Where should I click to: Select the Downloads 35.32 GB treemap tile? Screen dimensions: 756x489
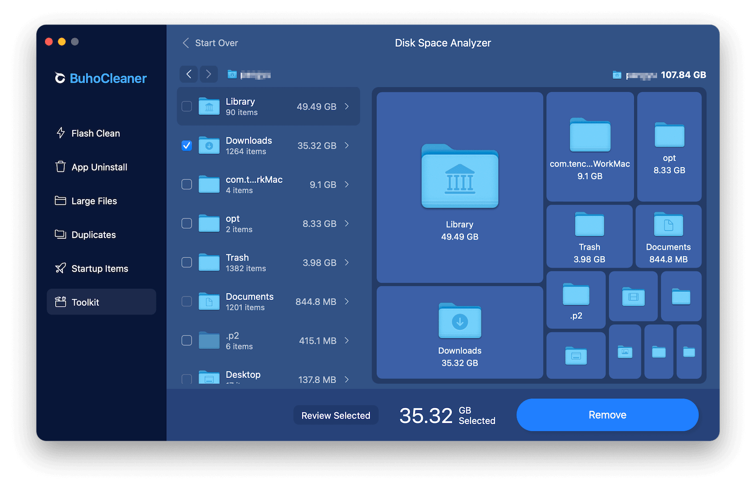coord(460,332)
